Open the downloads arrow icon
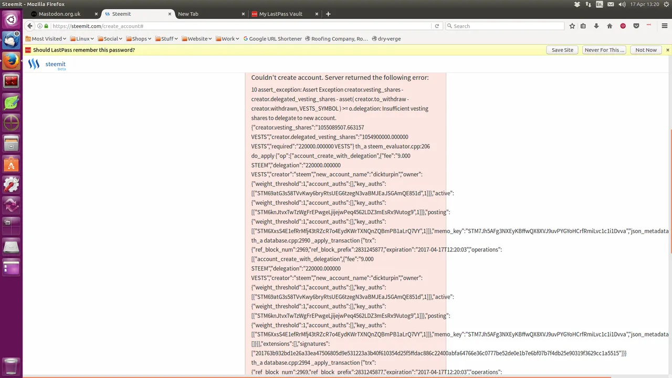This screenshot has width=672, height=378. click(596, 26)
